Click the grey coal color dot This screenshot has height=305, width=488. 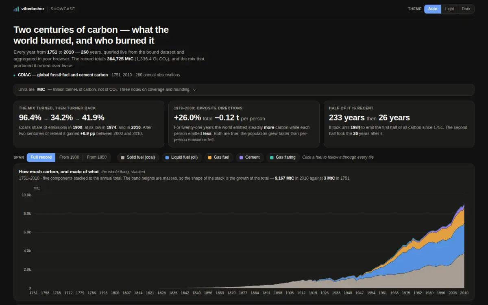pyautogui.click(x=123, y=157)
